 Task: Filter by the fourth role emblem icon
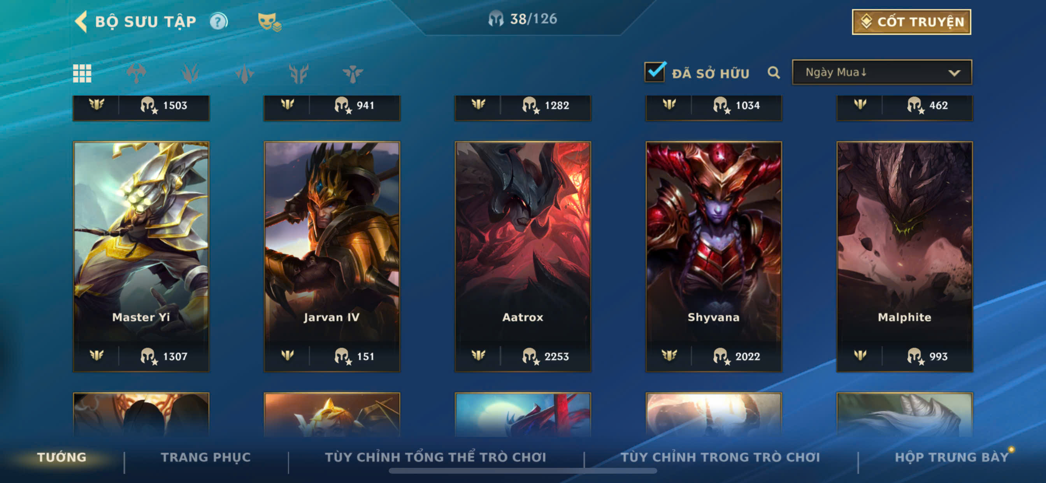(x=298, y=73)
